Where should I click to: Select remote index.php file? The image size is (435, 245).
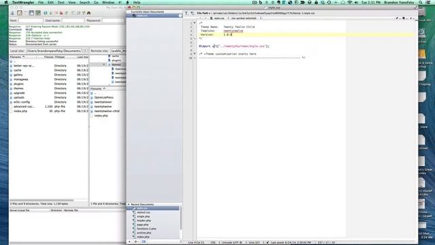pos(101,116)
